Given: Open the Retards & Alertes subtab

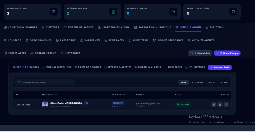Looking at the screenshot, I should tap(118, 67).
